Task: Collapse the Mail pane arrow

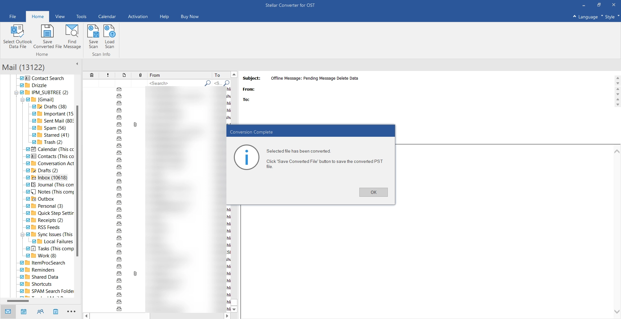Action: (x=77, y=64)
